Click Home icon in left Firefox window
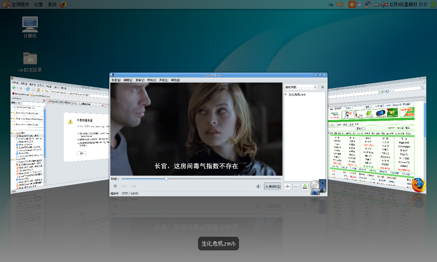 click(38, 90)
